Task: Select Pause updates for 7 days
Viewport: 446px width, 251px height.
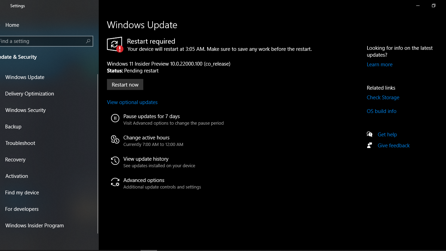Action: tap(152, 116)
